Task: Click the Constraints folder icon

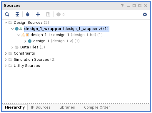Action: [10, 53]
